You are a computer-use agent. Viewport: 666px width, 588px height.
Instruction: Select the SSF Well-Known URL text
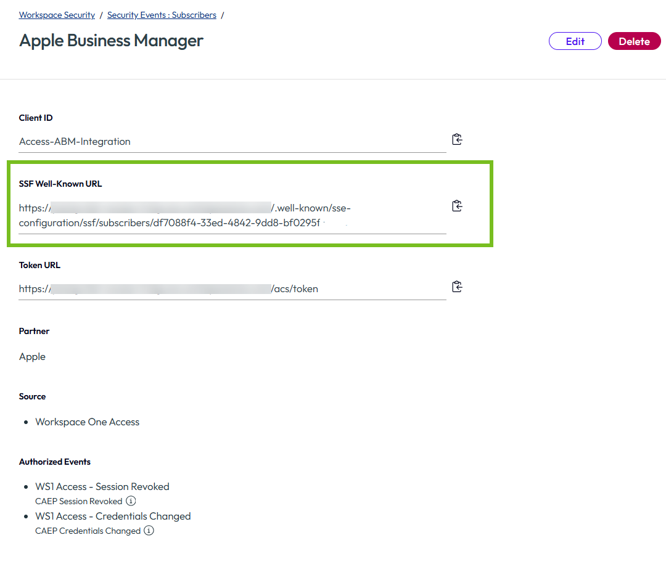[185, 215]
